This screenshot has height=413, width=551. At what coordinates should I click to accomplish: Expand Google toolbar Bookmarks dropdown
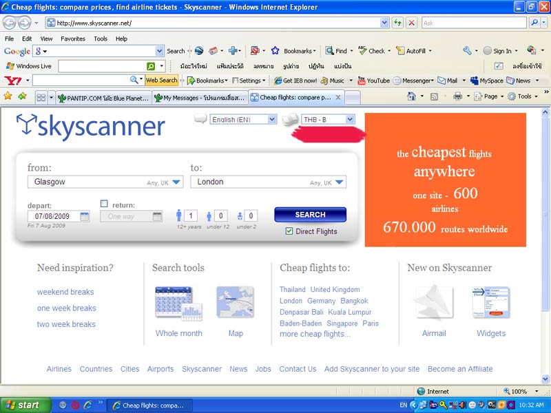(x=315, y=51)
